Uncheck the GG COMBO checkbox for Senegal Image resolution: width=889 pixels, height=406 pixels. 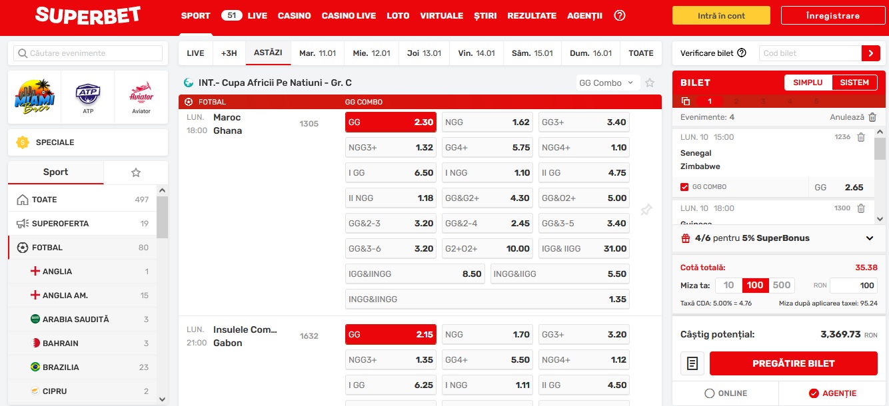click(x=684, y=187)
